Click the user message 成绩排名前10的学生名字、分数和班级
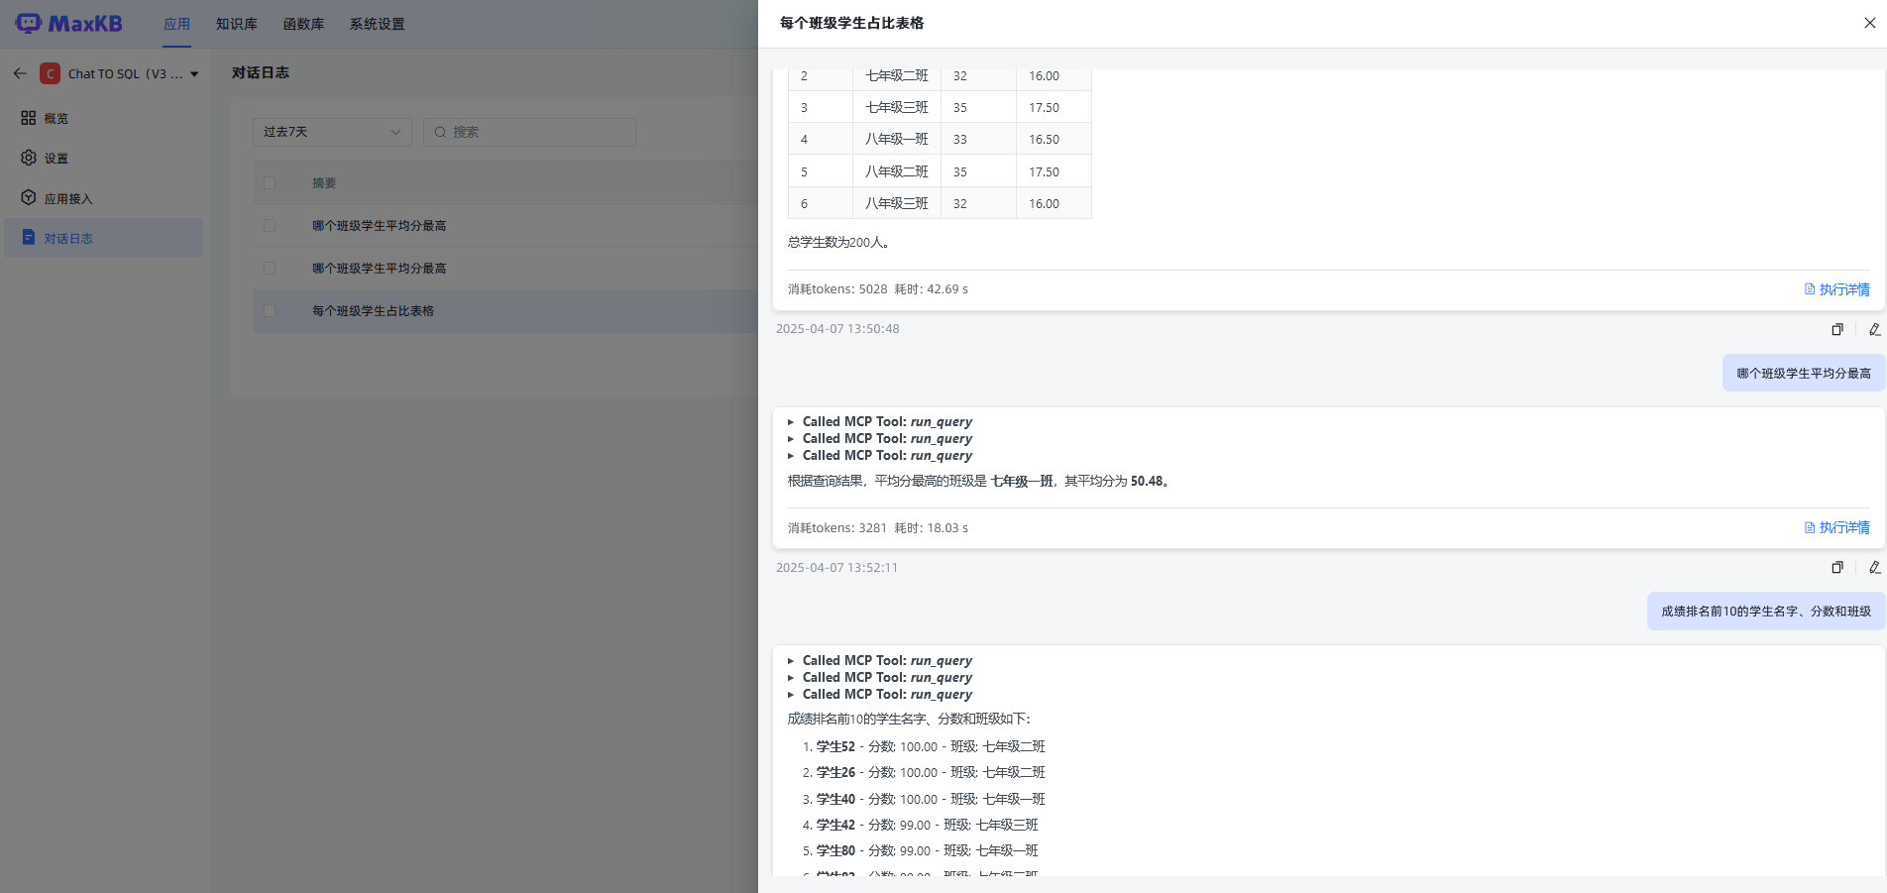The image size is (1887, 893). tap(1766, 612)
